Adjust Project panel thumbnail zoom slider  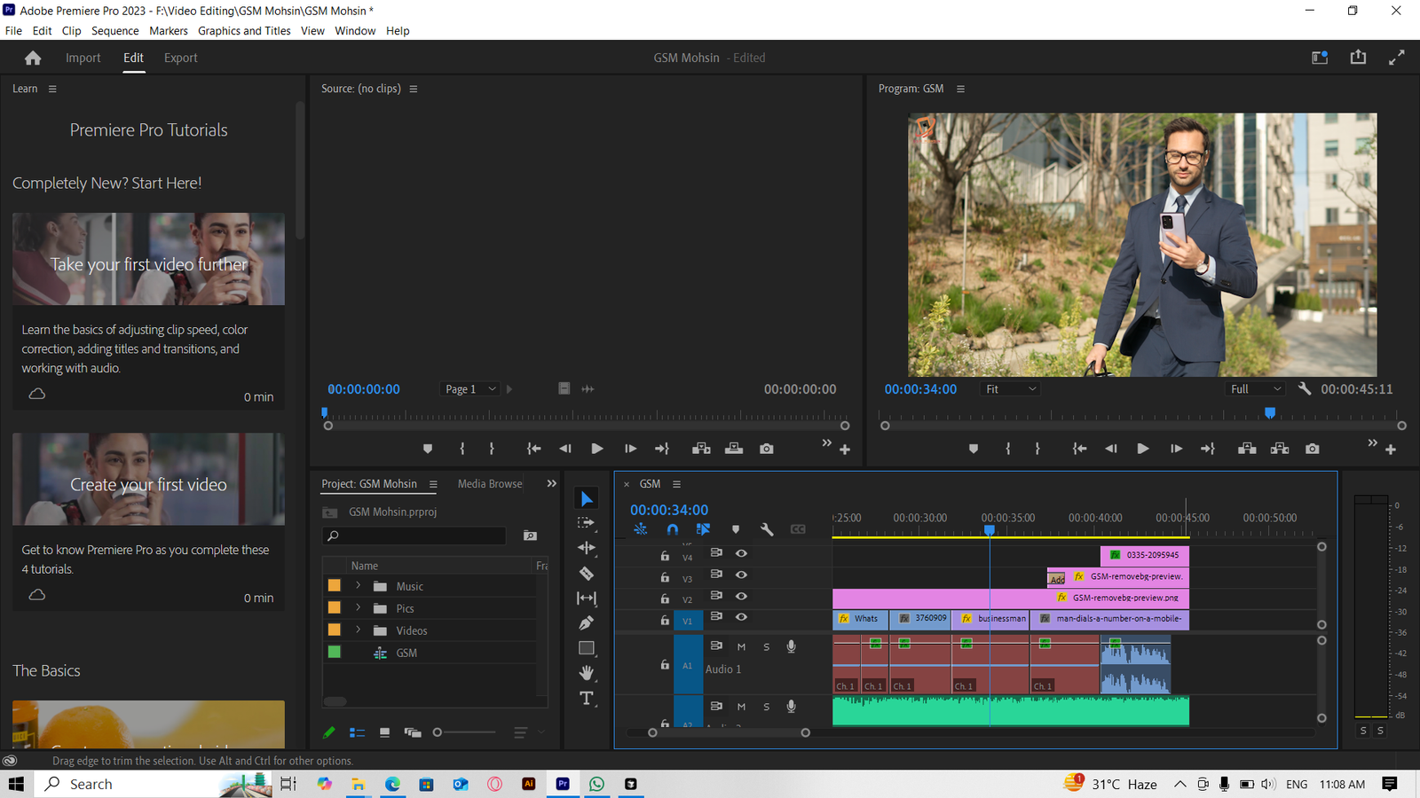click(x=438, y=732)
